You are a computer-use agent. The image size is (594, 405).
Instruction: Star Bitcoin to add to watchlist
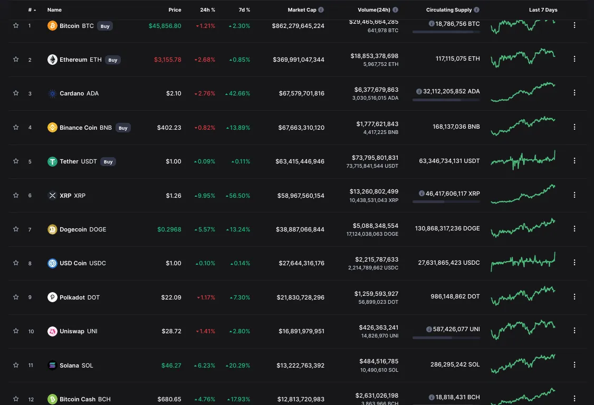pos(16,25)
